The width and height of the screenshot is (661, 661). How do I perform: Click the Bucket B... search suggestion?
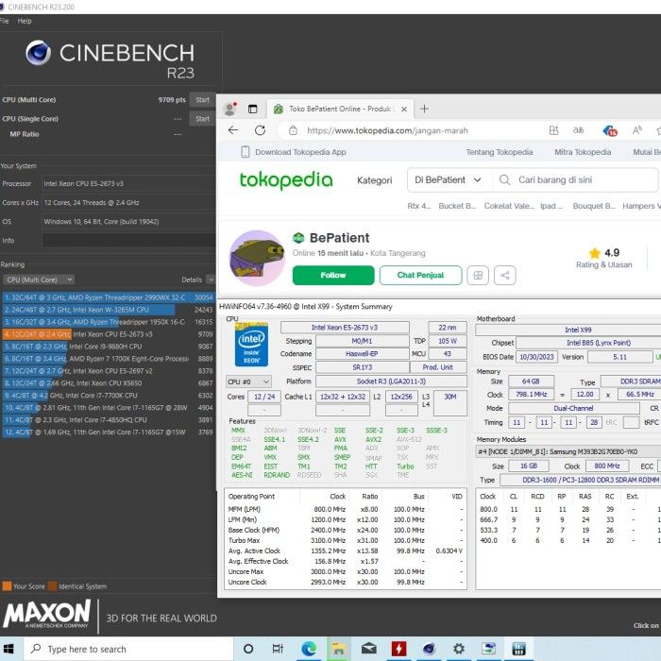457,206
